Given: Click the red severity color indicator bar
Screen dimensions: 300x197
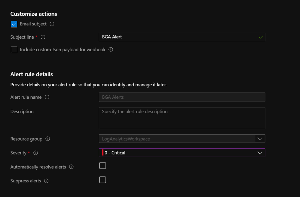Looking at the screenshot, I should (x=103, y=153).
